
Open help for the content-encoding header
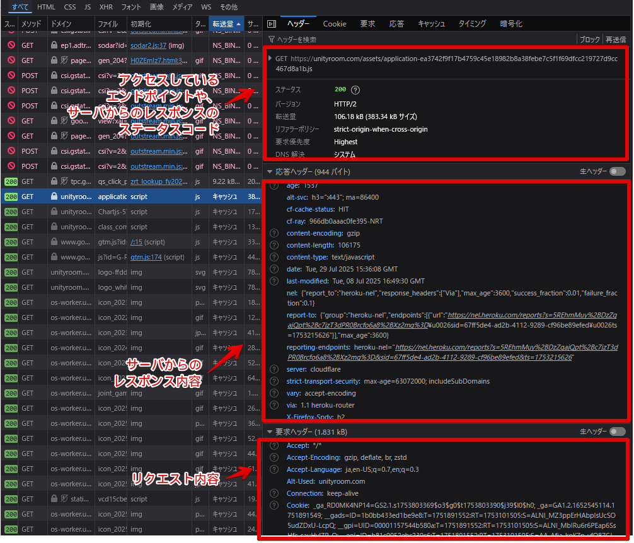point(274,233)
